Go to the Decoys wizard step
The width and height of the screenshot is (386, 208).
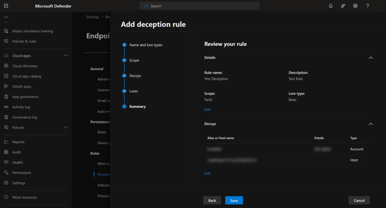tap(135, 75)
